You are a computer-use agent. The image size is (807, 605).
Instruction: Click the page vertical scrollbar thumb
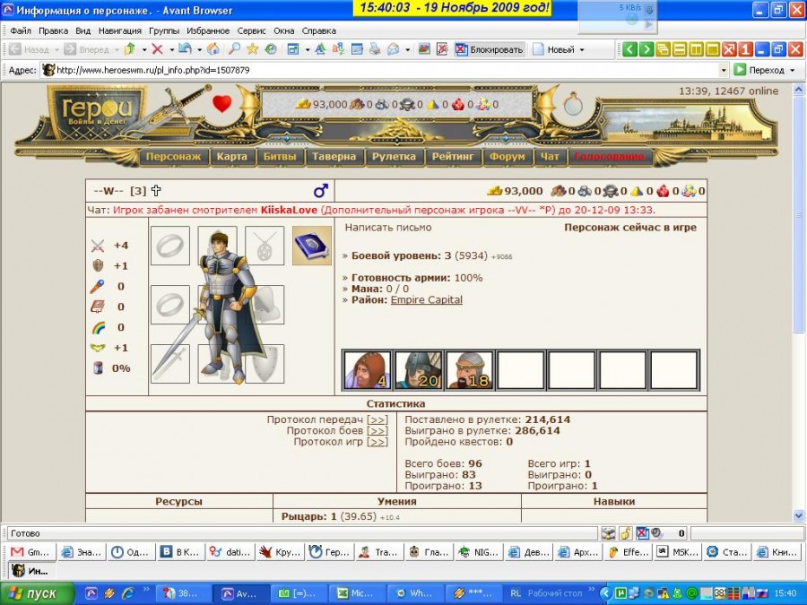(x=798, y=216)
